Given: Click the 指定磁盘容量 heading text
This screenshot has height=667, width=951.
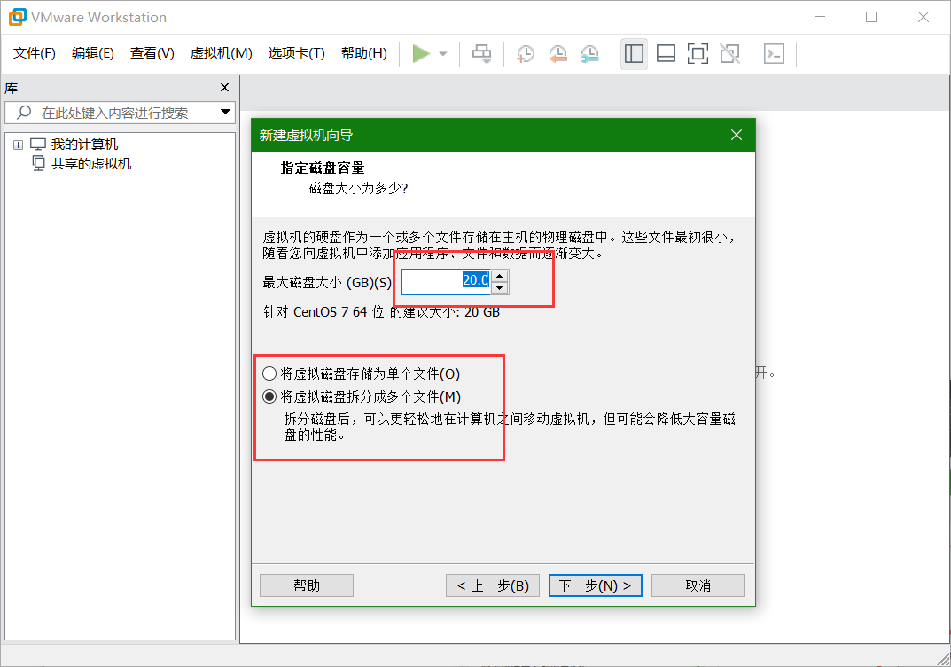Looking at the screenshot, I should pos(323,169).
